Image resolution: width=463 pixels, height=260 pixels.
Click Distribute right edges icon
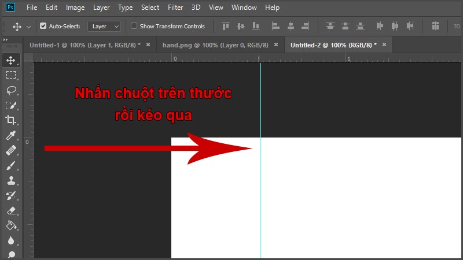coord(410,26)
